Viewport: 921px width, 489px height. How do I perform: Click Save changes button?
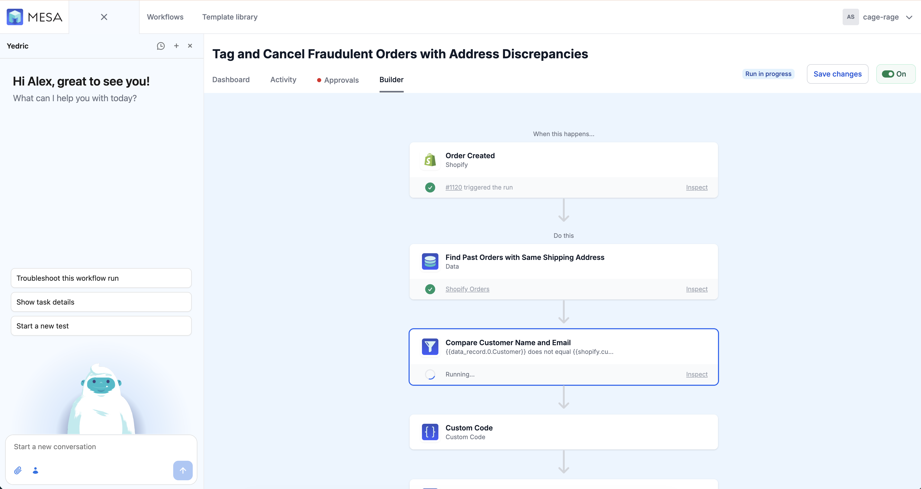pyautogui.click(x=837, y=74)
